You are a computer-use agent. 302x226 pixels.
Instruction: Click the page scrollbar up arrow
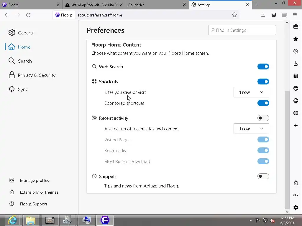pos(287,23)
